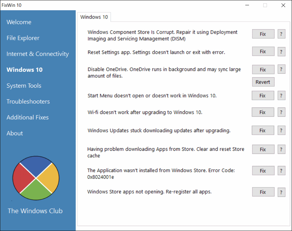Open Internet & Connectivity section
The height and width of the screenshot is (231, 292).
[x=38, y=54]
